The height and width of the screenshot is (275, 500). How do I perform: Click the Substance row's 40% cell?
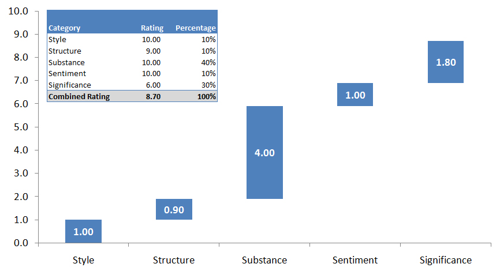[208, 62]
